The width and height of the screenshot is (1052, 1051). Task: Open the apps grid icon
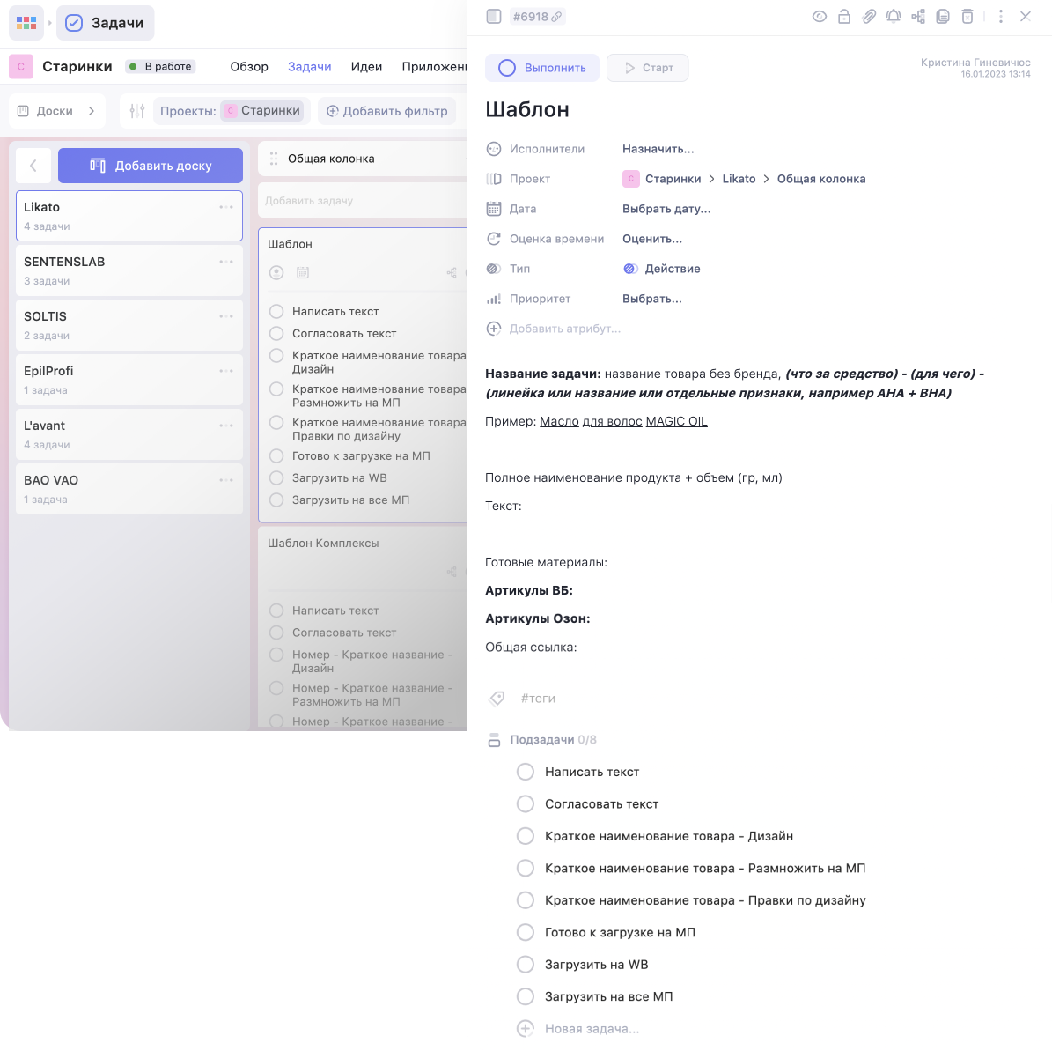26,23
